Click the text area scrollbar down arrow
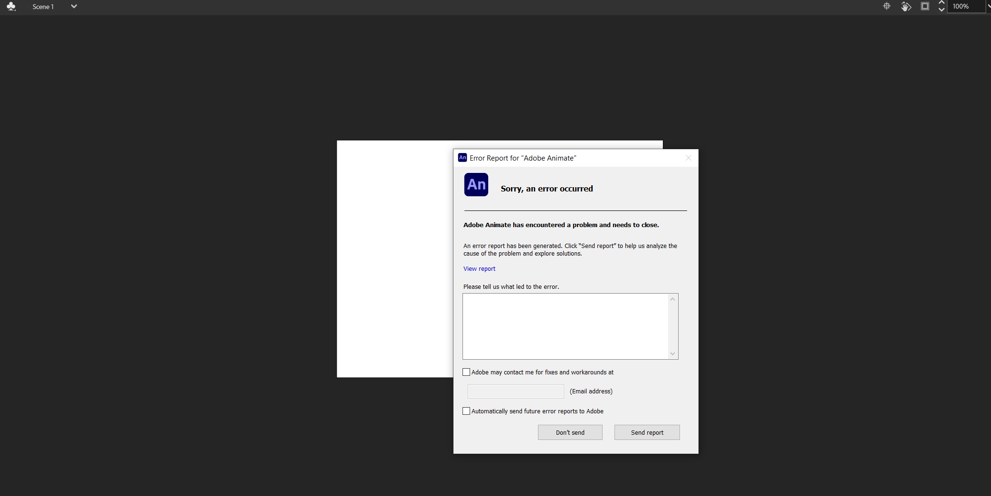Screen dimensions: 991x496 (x=672, y=353)
